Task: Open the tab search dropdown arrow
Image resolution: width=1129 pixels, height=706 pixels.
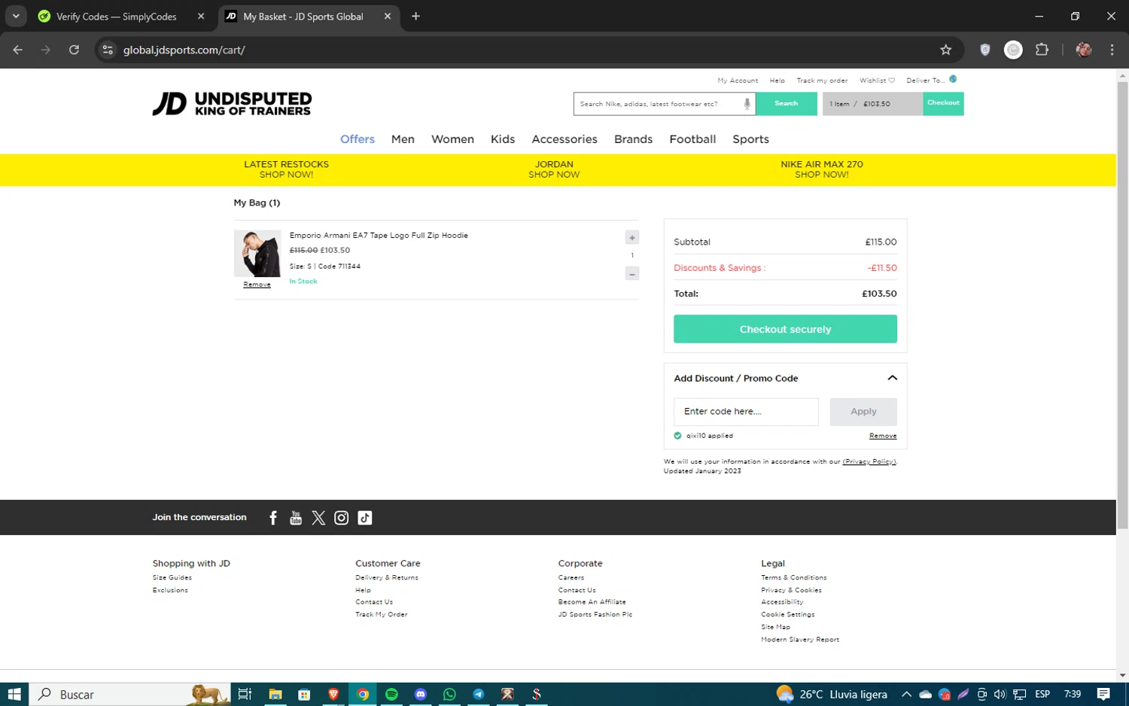Action: pyautogui.click(x=16, y=16)
